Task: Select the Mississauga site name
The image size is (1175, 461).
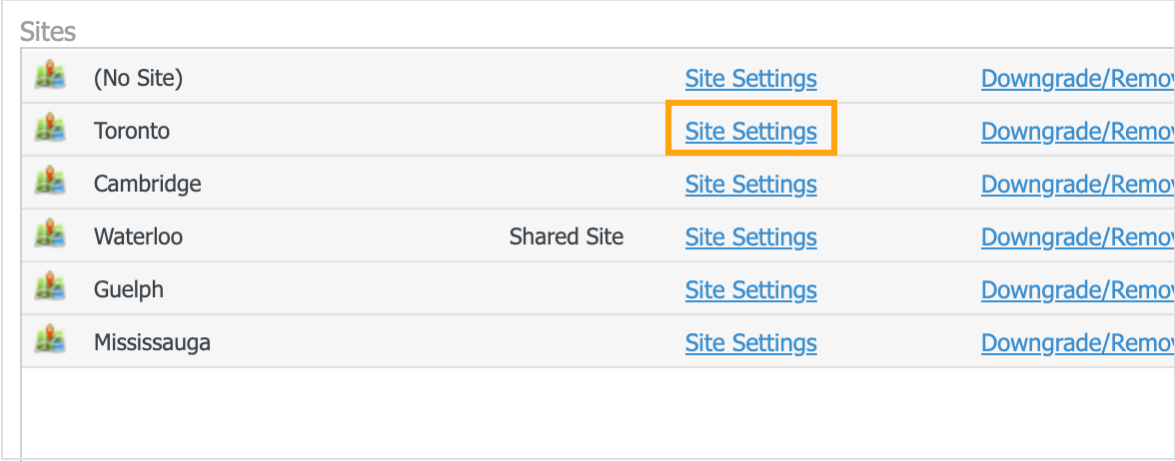Action: [x=152, y=342]
